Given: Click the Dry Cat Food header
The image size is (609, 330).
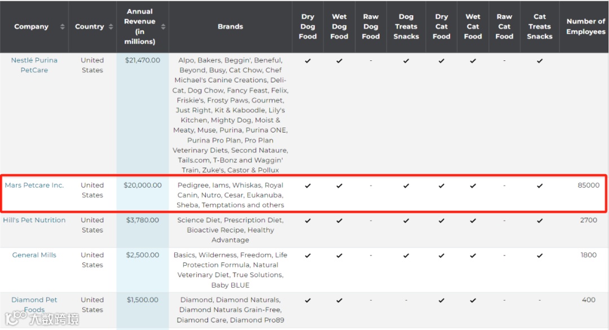Looking at the screenshot, I should [441, 27].
